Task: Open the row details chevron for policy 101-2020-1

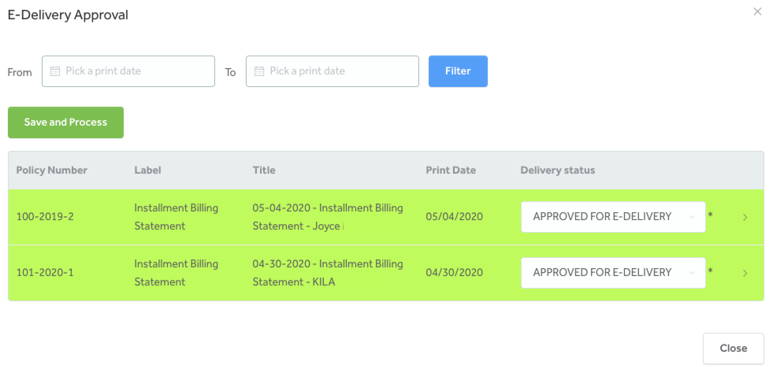Action: [745, 273]
